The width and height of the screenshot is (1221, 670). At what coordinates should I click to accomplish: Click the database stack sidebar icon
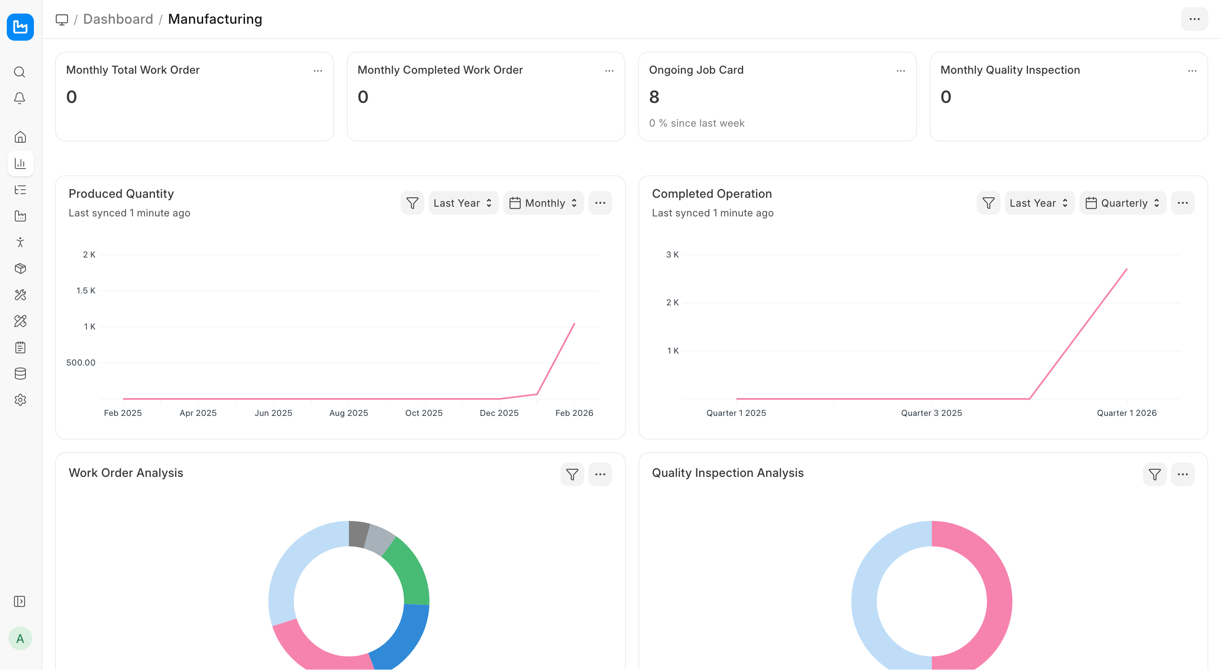20,374
